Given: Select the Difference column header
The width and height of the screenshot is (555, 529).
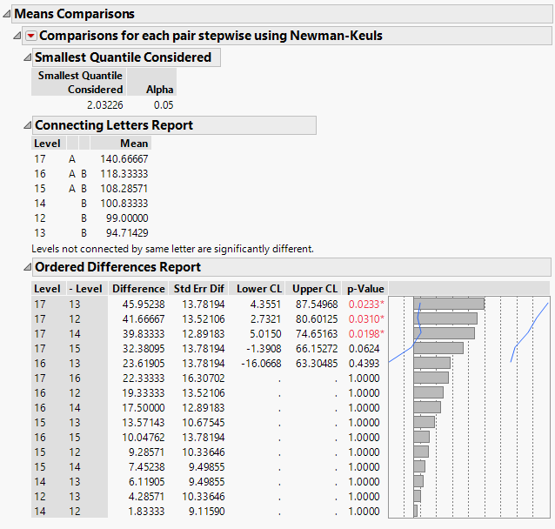Looking at the screenshot, I should 138,289.
